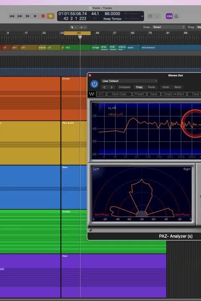Select the ch1 arrangement marker
This screenshot has width=201, height=301.
[x=28, y=47]
